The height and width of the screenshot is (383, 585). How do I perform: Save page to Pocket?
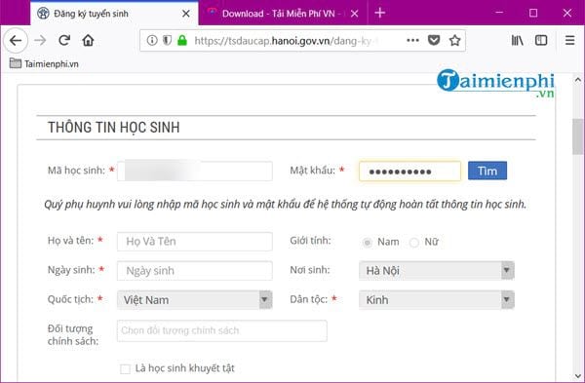coord(434,40)
